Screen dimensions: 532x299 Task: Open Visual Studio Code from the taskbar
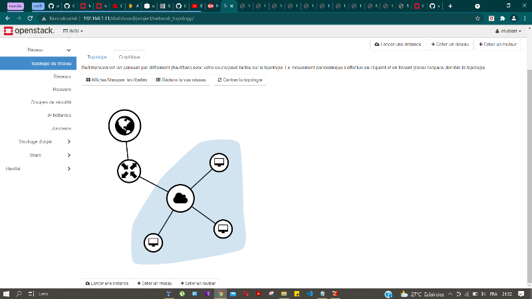(309, 294)
